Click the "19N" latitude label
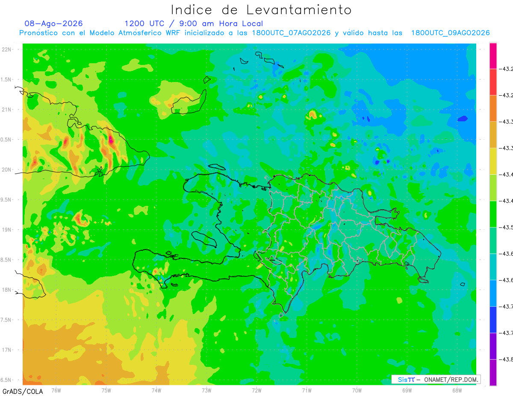The width and height of the screenshot is (513, 396). [7, 230]
